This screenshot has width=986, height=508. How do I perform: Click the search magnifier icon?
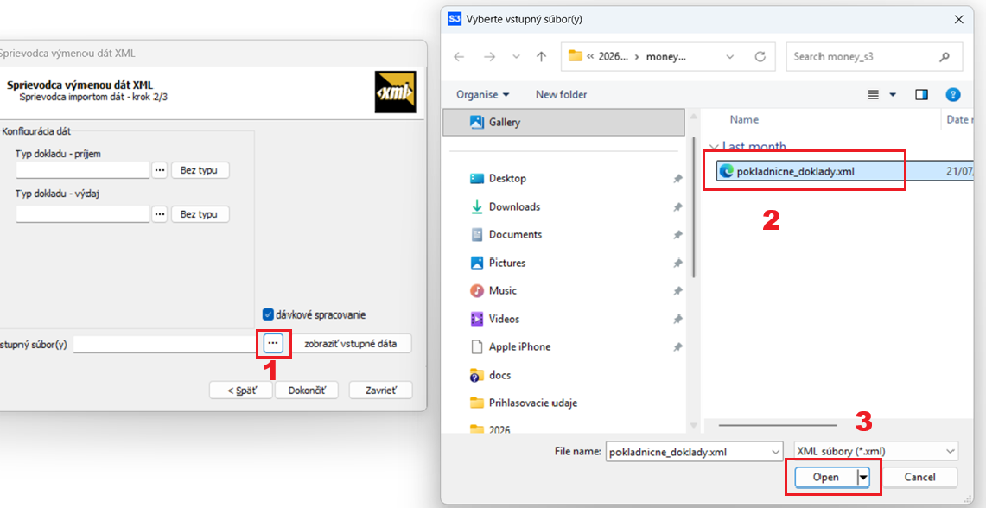coord(944,56)
